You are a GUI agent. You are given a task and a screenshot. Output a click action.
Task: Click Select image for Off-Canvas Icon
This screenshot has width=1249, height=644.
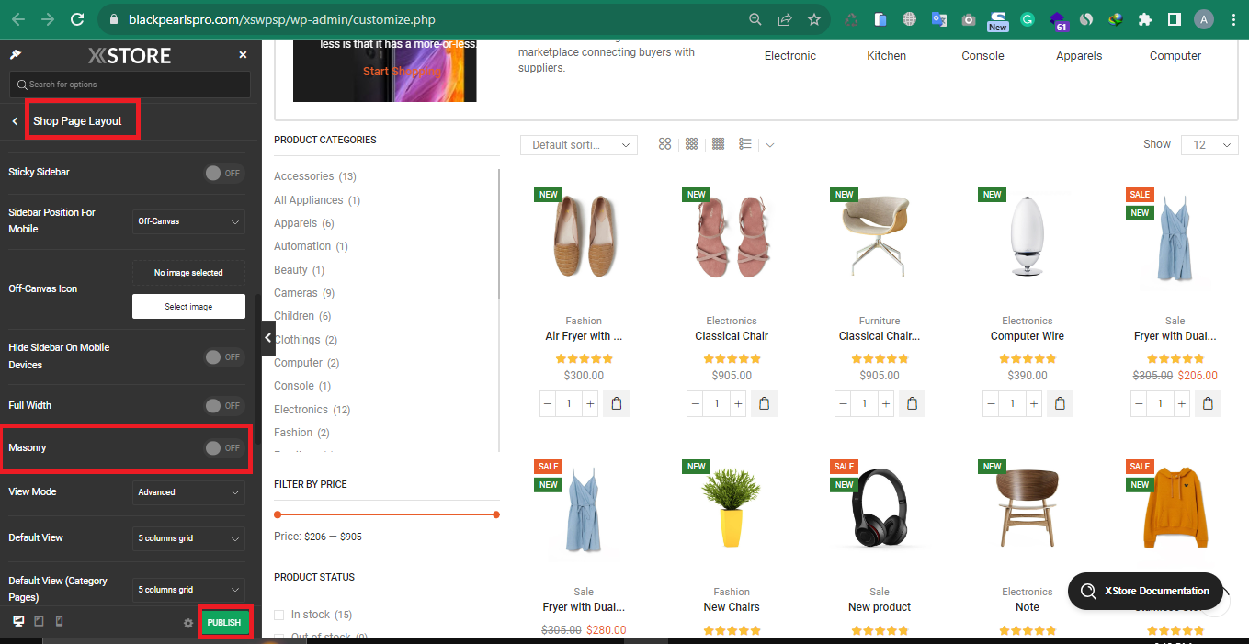(188, 307)
